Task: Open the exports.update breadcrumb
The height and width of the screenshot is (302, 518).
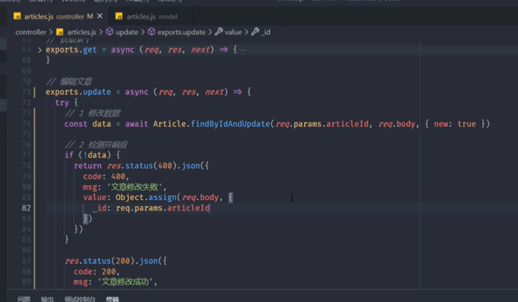Action: [x=181, y=32]
